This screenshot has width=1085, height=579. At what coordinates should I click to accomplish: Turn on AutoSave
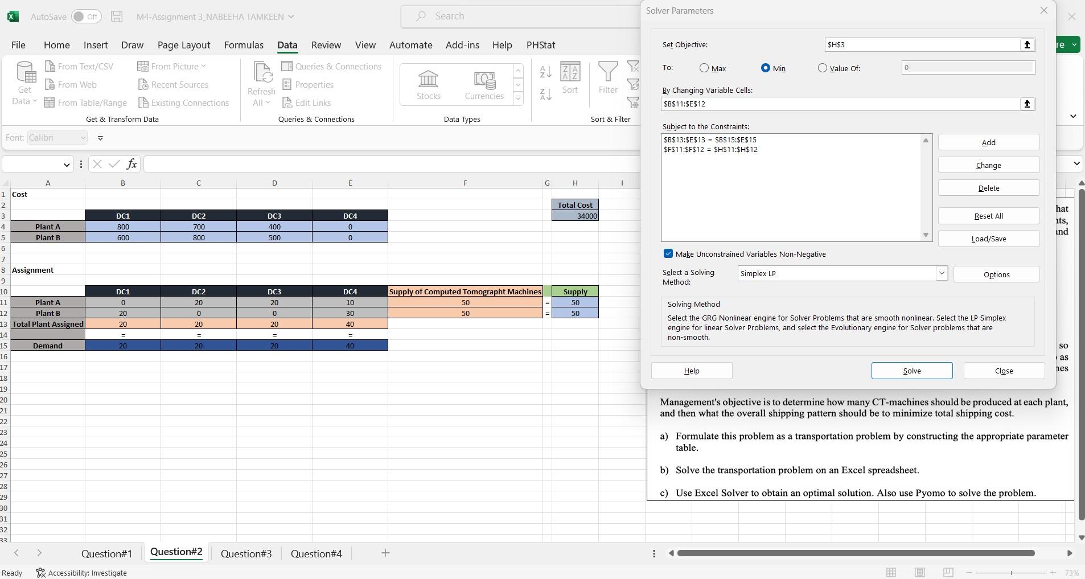click(85, 17)
